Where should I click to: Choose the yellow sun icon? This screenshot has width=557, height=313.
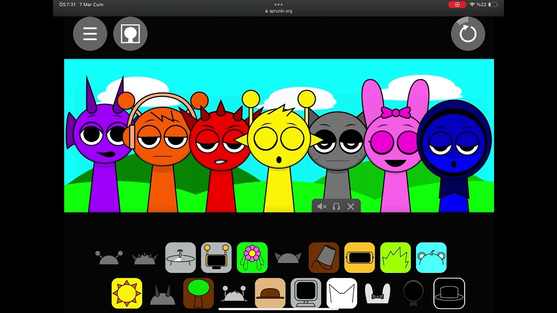127,293
